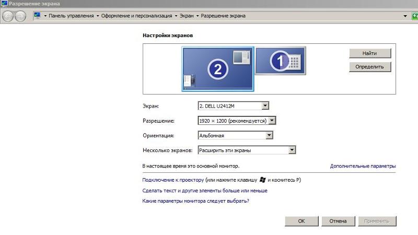Click the refresh icon beside the address bar

(x=415, y=16)
